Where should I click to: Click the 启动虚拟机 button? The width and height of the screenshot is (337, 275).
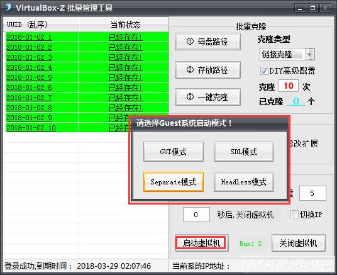tap(201, 243)
